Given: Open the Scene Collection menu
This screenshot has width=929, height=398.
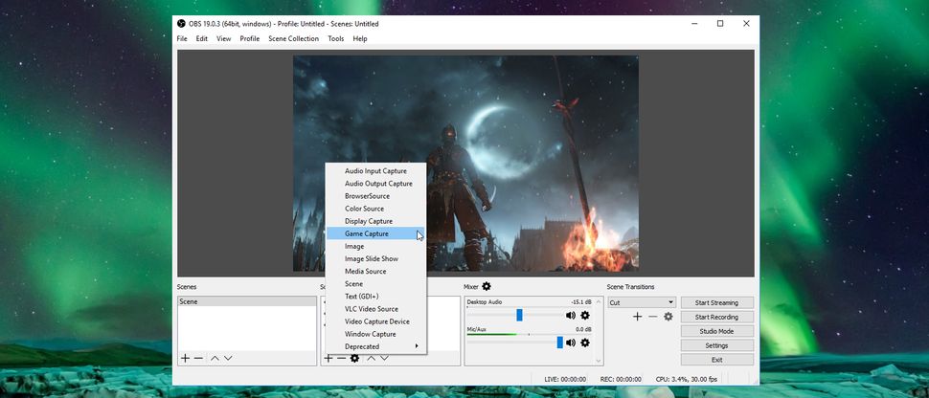Looking at the screenshot, I should (x=293, y=38).
